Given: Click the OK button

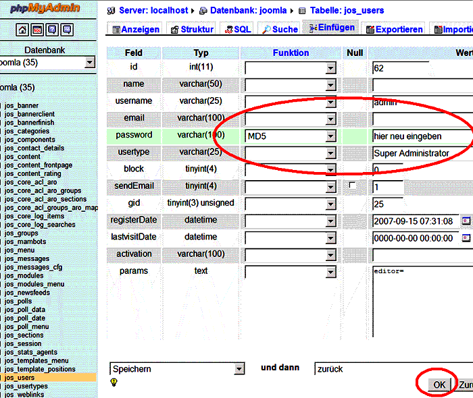Looking at the screenshot, I should [x=439, y=385].
